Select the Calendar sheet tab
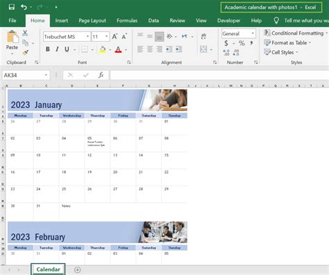The width and height of the screenshot is (329, 275). [48, 269]
